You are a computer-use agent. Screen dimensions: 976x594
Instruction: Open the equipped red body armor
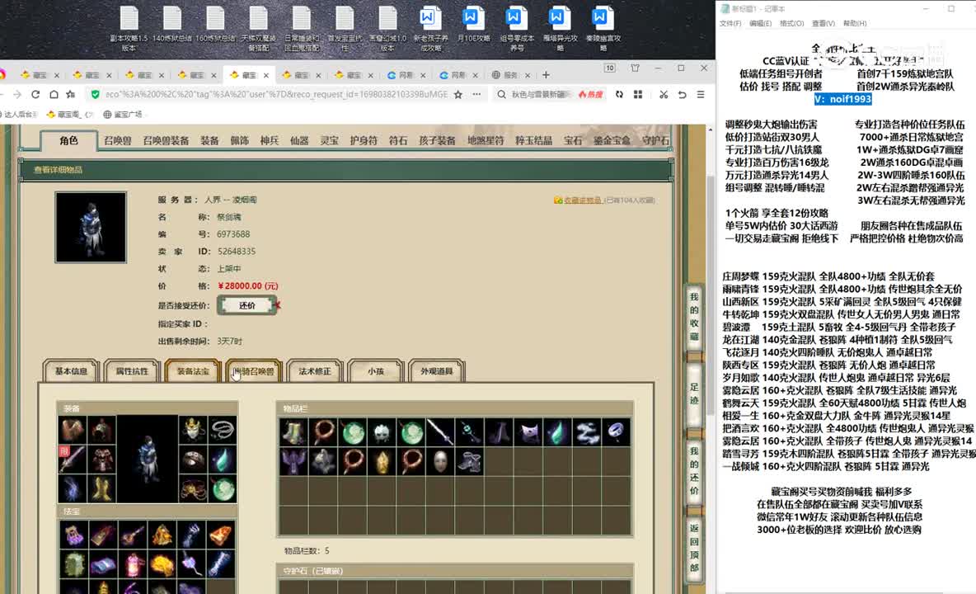101,459
